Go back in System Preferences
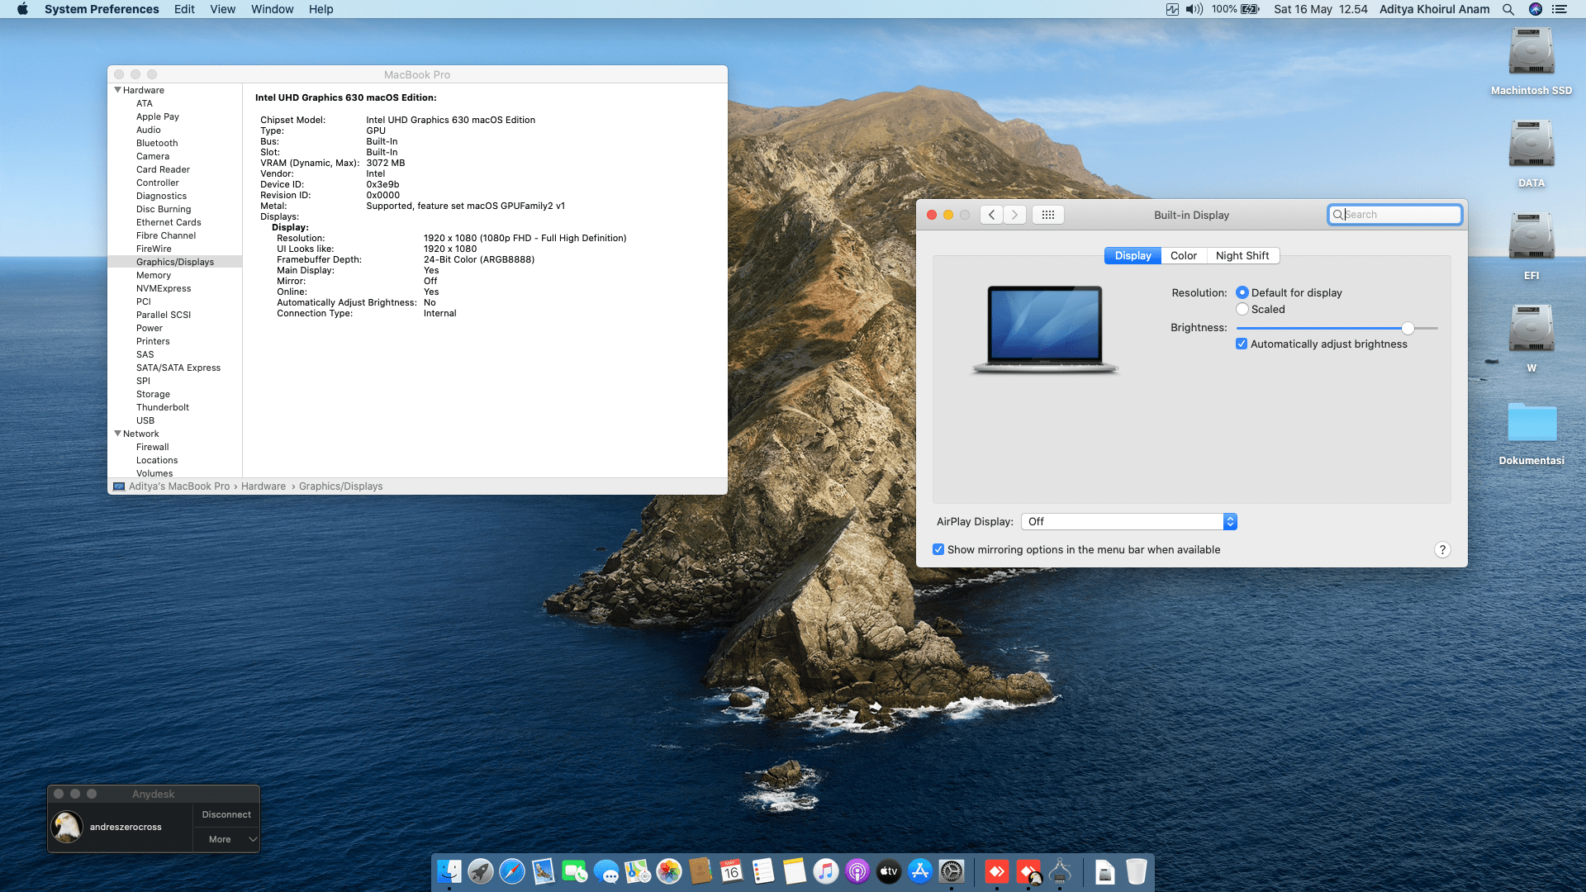 pos(991,215)
